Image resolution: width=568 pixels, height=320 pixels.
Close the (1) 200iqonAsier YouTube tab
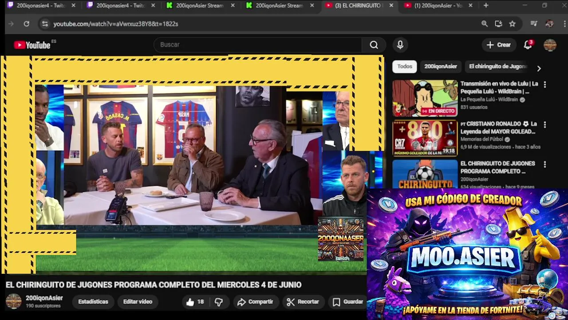pos(471,5)
